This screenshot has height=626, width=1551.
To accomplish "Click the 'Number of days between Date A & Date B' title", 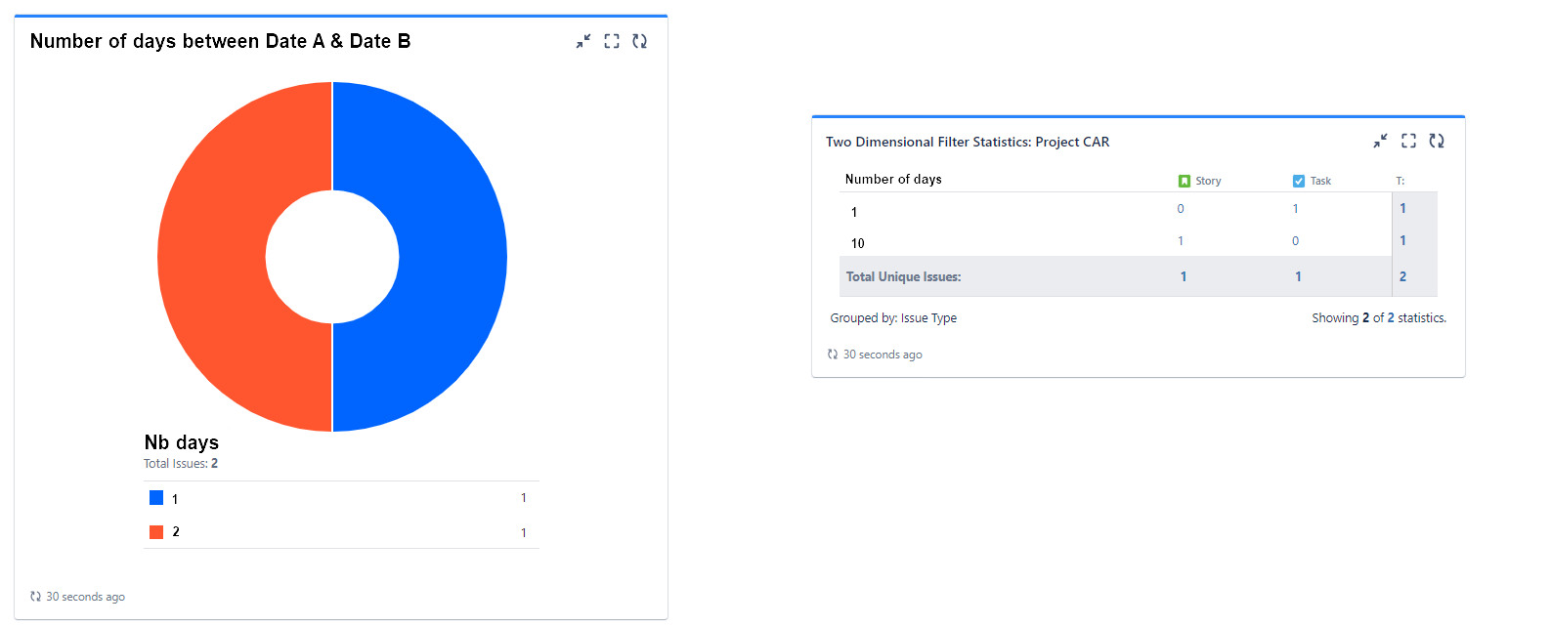I will (221, 41).
